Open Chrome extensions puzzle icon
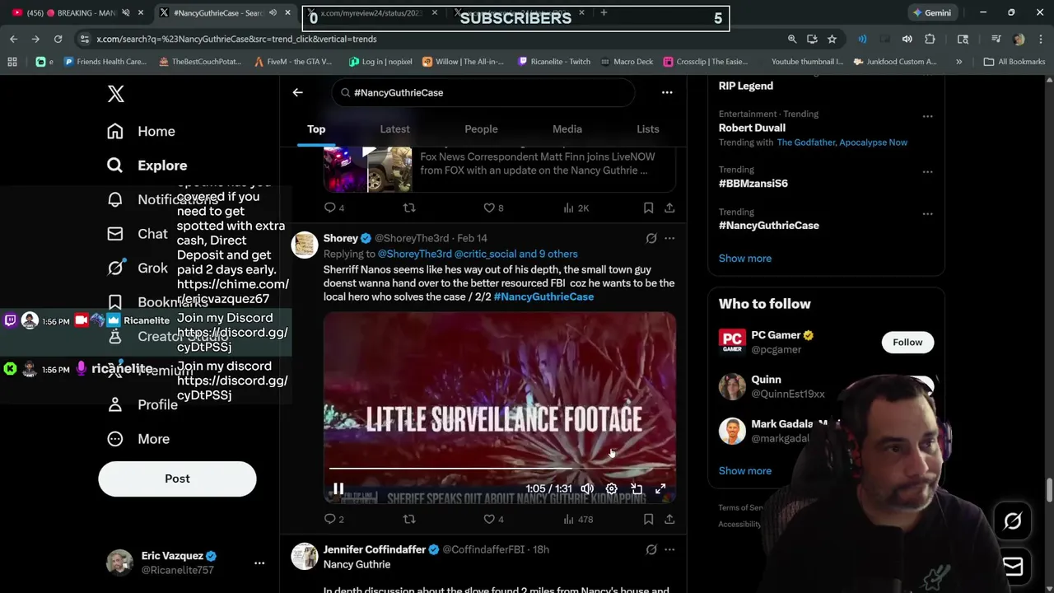Screen dimensions: 1054x593 coord(930,39)
